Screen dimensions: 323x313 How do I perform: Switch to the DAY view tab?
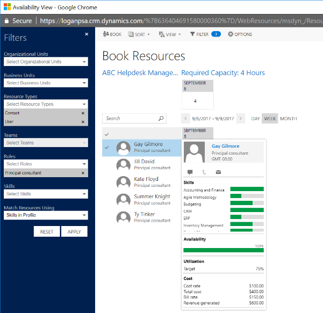255,119
